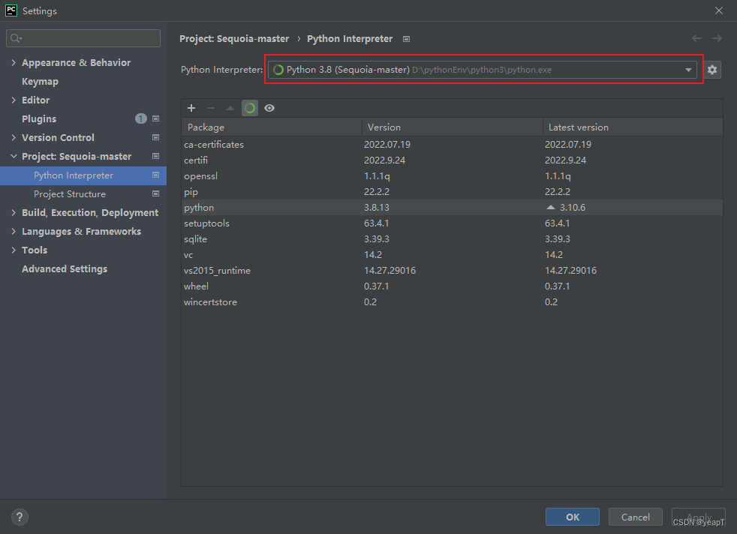Sort by Latest version column header

click(x=633, y=127)
